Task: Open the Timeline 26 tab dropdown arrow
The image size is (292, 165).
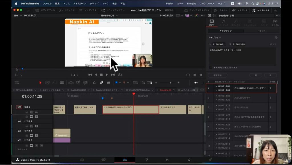Action: coord(174,90)
